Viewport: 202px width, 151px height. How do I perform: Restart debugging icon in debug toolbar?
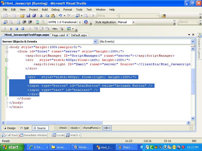(x=23, y=29)
